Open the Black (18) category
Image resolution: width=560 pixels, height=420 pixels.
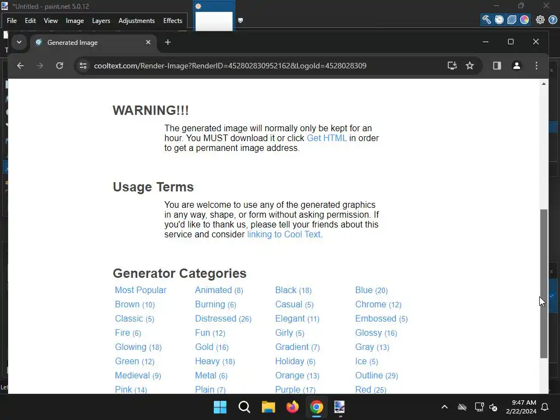click(293, 290)
